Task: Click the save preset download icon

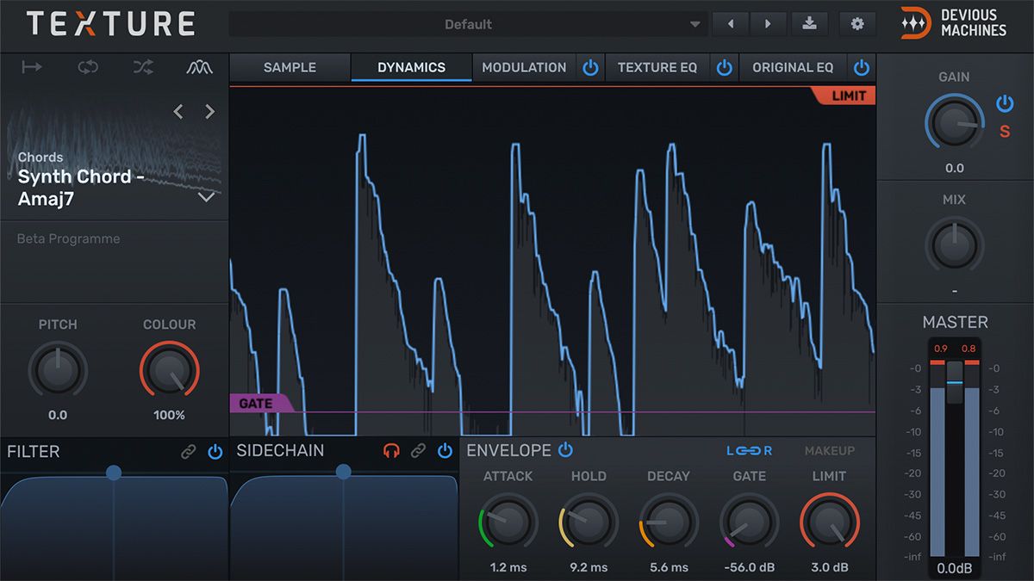Action: click(809, 24)
